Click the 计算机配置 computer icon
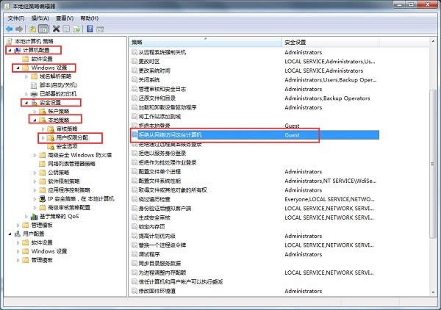The width and height of the screenshot is (441, 310). pos(18,50)
